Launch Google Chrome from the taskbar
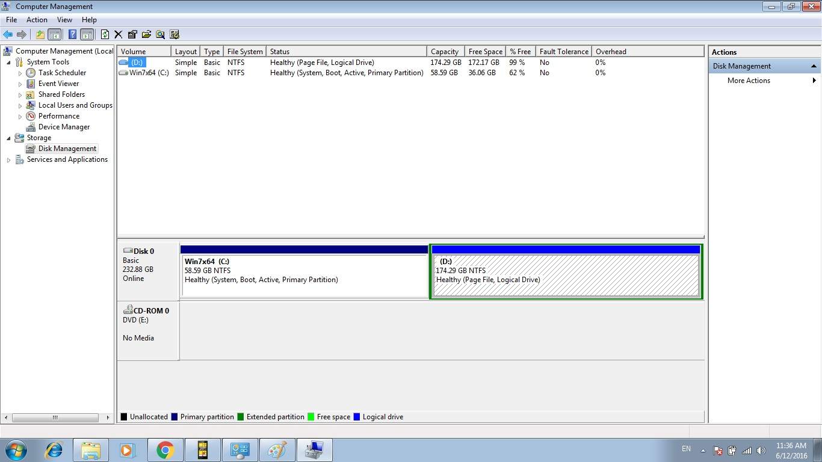This screenshot has width=822, height=462. point(165,450)
